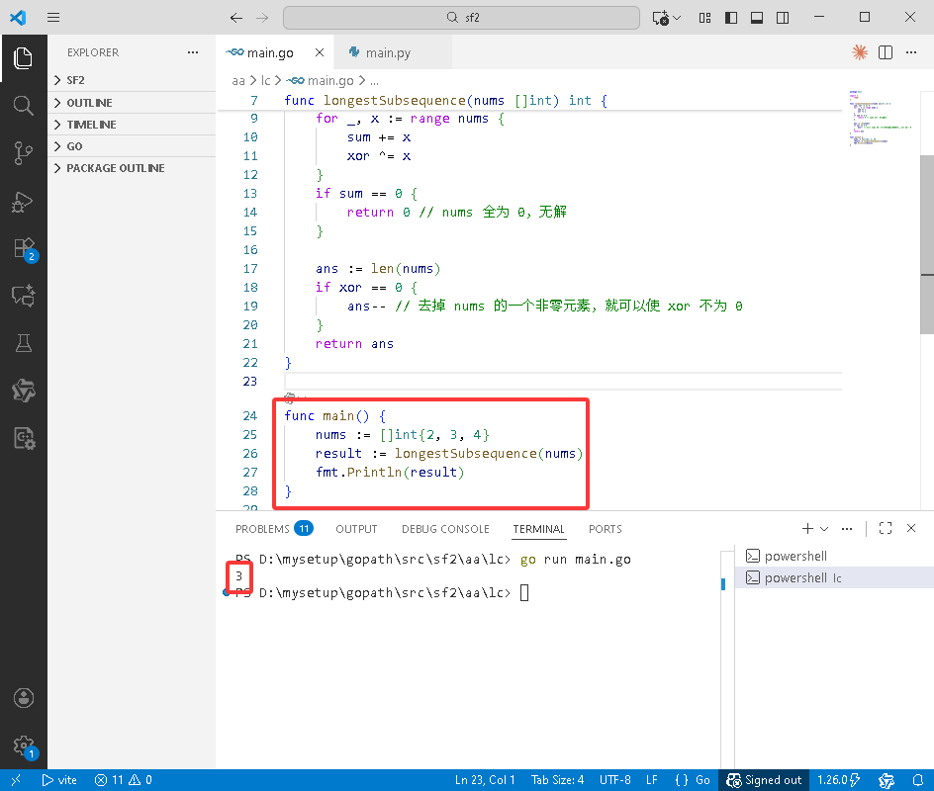
Task: Click the sf2 command center search box
Action: point(461,18)
